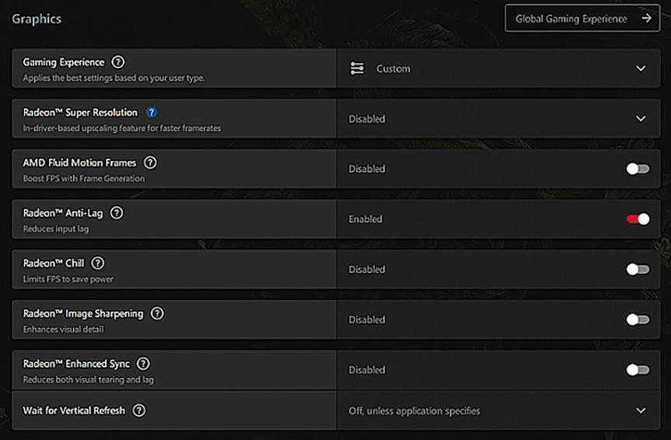Click arrow on Global Gaming Experience button
The height and width of the screenshot is (440, 671).
[647, 19]
